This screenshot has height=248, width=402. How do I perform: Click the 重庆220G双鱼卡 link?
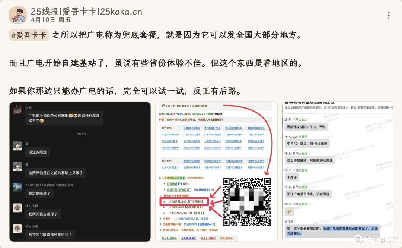point(256,128)
